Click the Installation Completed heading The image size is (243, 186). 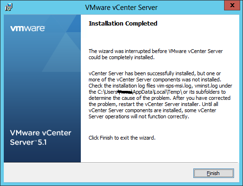(x=123, y=23)
